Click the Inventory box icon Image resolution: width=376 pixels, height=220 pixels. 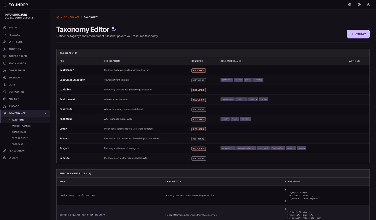(x=5, y=78)
